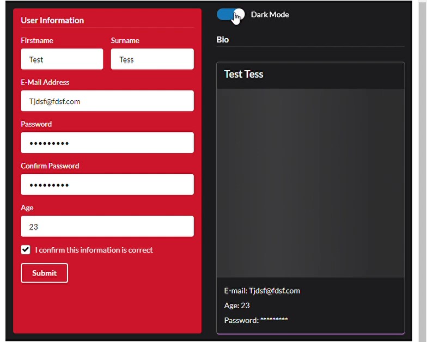Viewport: 427px width, 342px height.
Task: Click the Test Tess card title
Action: click(243, 75)
